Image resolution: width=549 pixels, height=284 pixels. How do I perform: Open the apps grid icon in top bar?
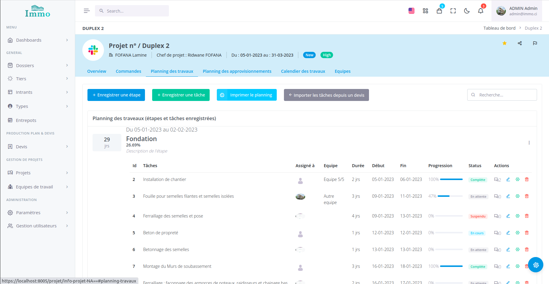click(x=425, y=11)
